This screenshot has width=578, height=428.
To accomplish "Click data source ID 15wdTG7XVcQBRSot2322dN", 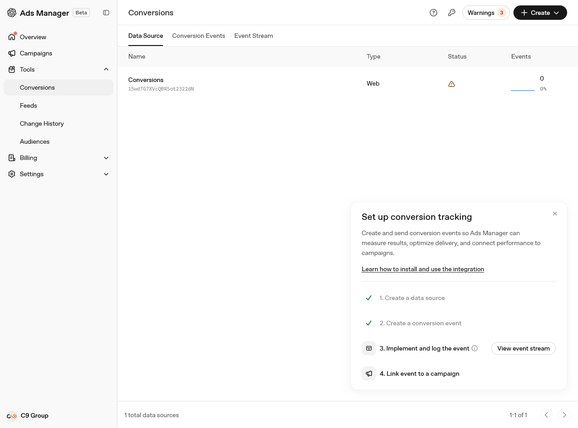I will [x=161, y=89].
